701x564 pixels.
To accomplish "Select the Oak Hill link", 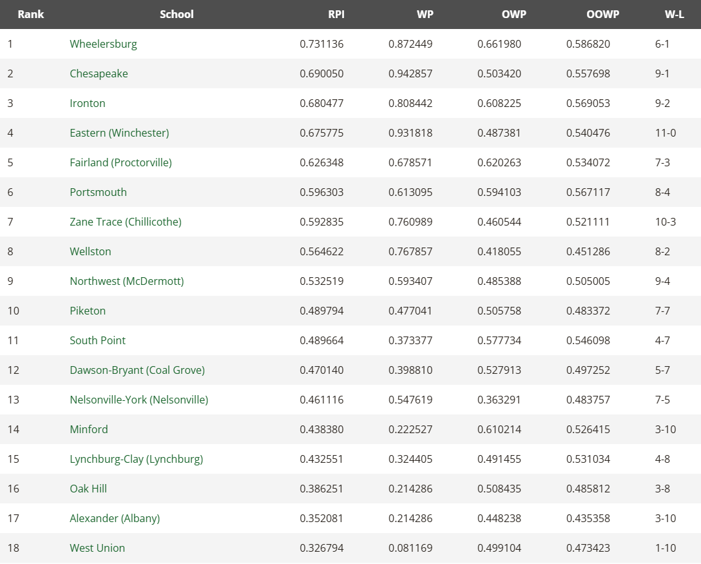I will click(x=88, y=489).
